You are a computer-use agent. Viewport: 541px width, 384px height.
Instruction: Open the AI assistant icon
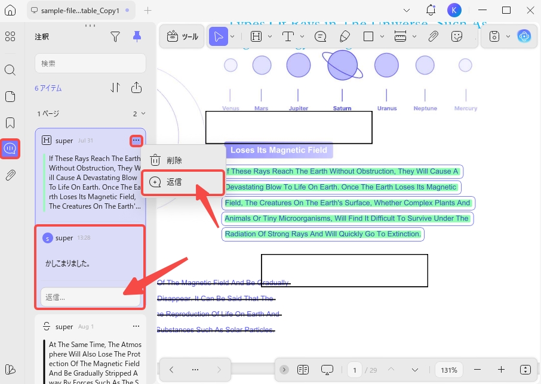tap(524, 36)
